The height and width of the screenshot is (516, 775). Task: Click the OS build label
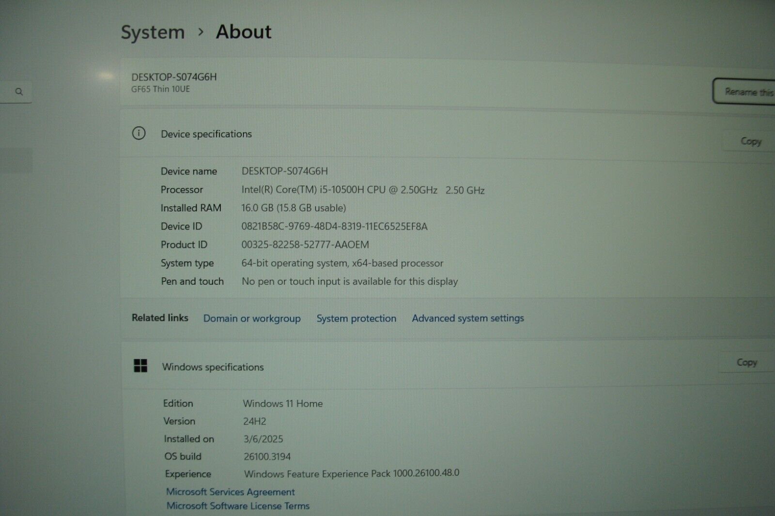(183, 456)
